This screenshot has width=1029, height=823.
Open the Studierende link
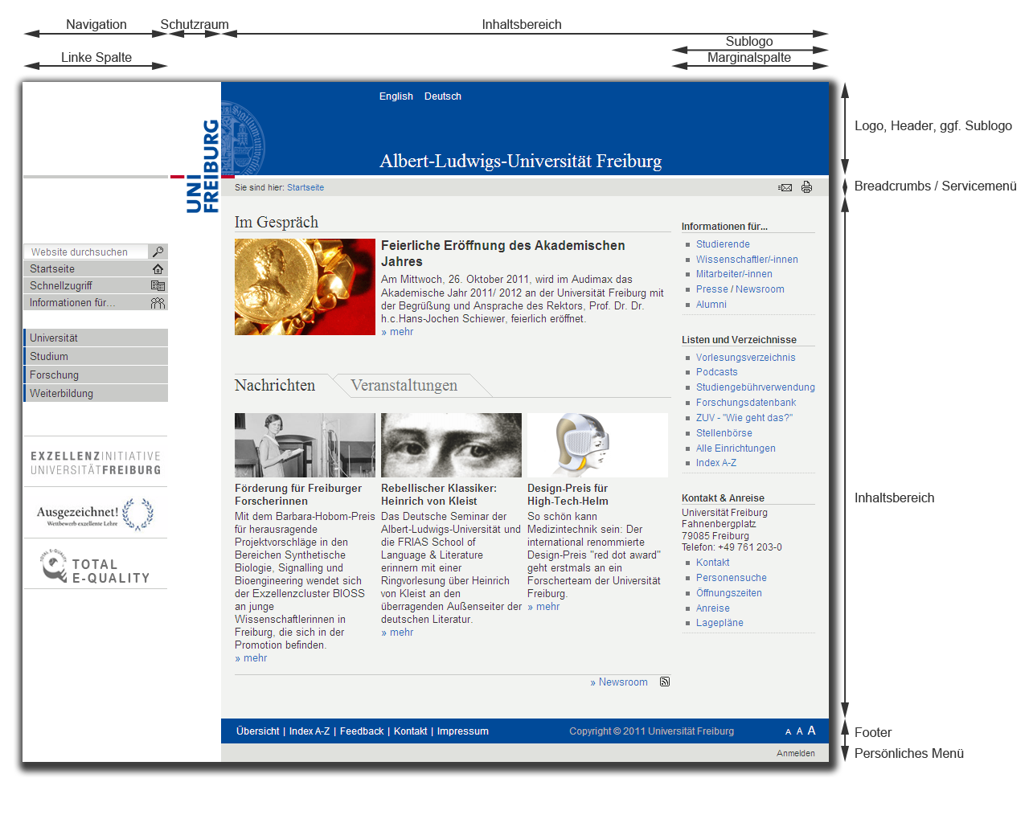(x=723, y=244)
